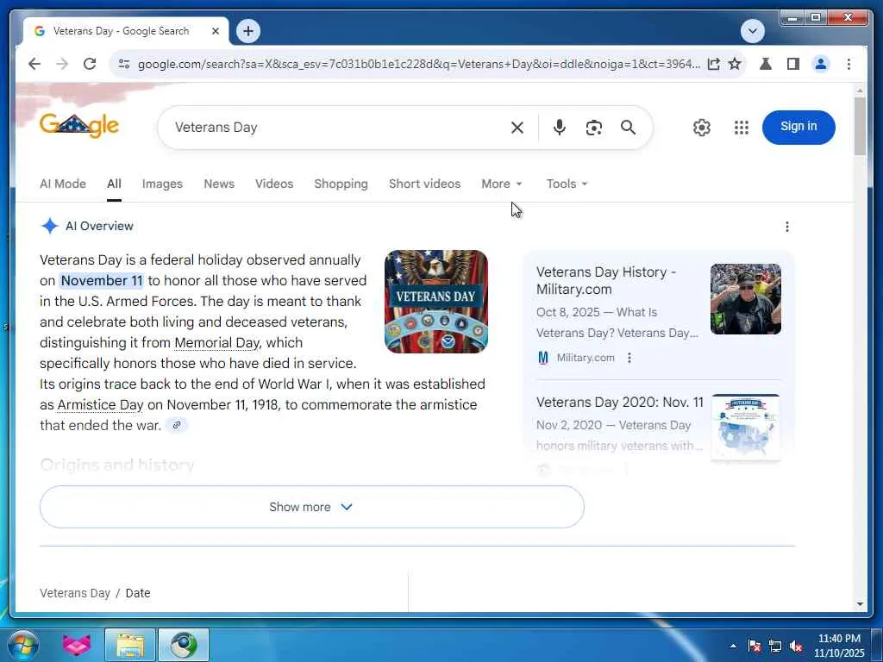Screen dimensions: 883x662
Task: Expand the More dropdown
Action: click(502, 184)
